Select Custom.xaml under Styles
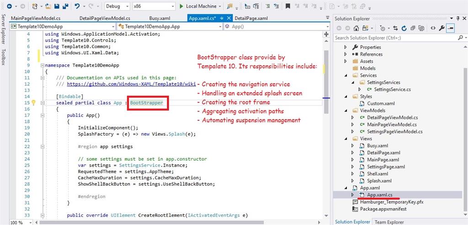Image resolution: width=468 pixels, height=225 pixels. (x=381, y=104)
